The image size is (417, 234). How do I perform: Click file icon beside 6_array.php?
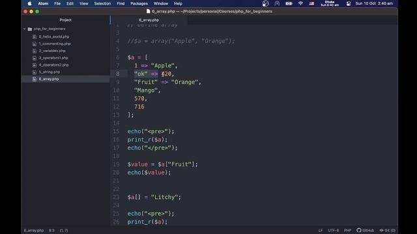(x=35, y=79)
